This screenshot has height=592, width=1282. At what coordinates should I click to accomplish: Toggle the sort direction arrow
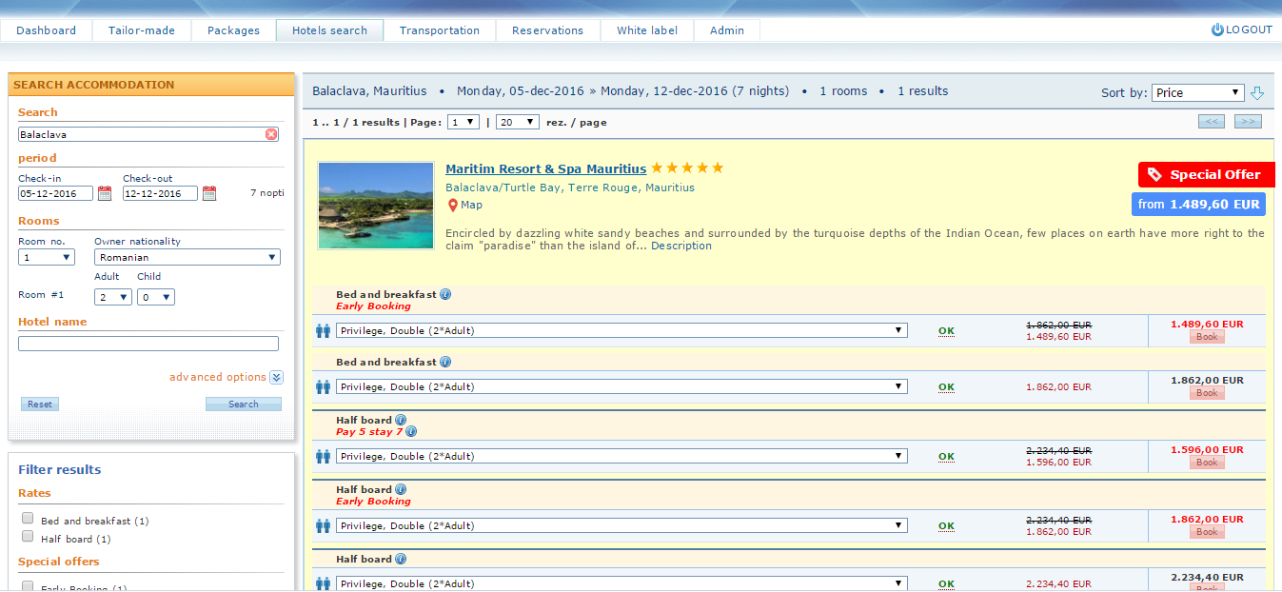[1257, 92]
